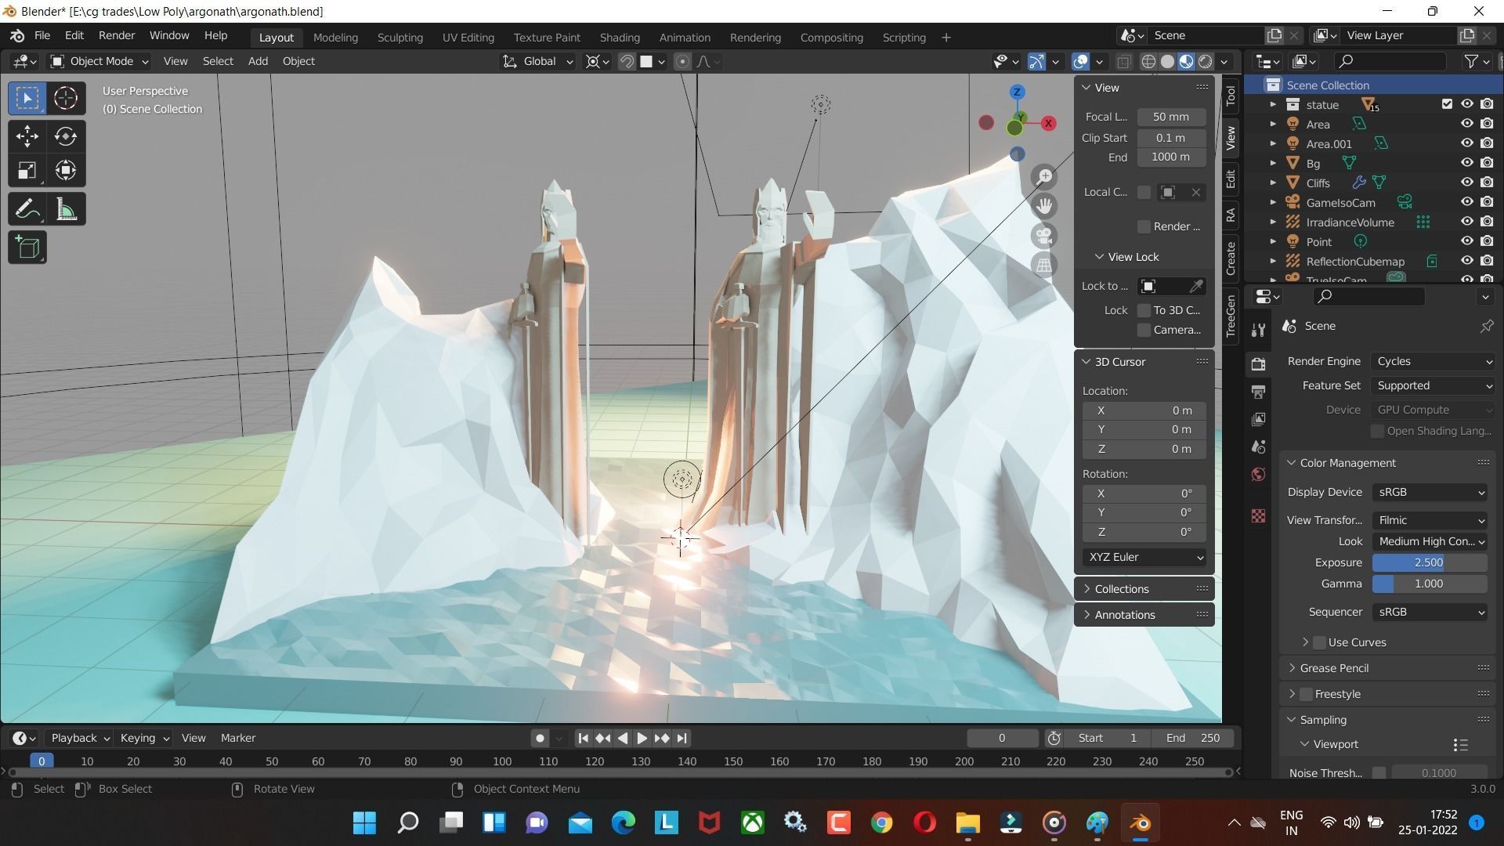Switch to rendered viewport shading

(x=1206, y=61)
